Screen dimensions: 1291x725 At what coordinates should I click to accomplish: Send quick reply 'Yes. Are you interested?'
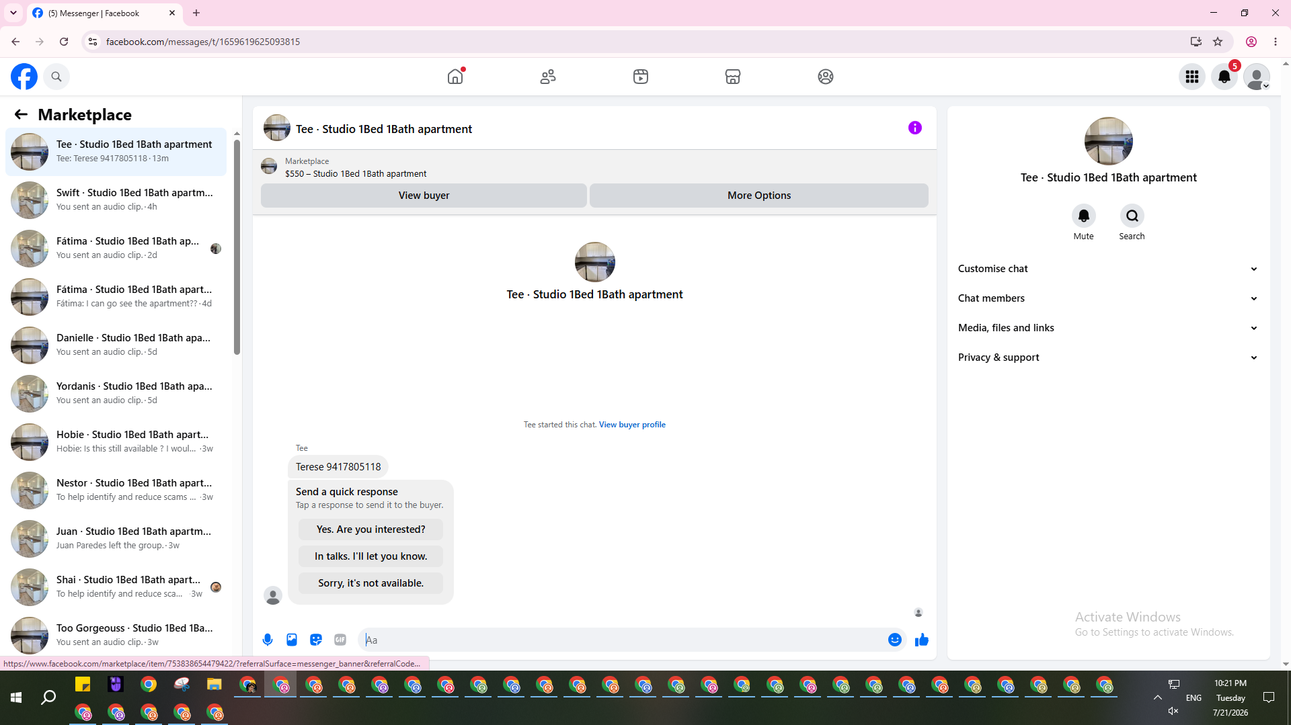click(370, 529)
